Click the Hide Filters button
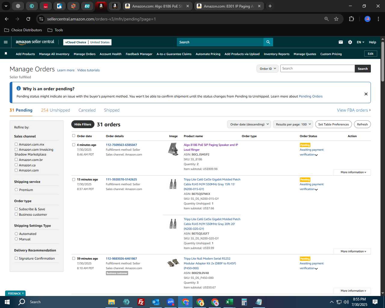The height and width of the screenshot is (308, 385). 83,124
